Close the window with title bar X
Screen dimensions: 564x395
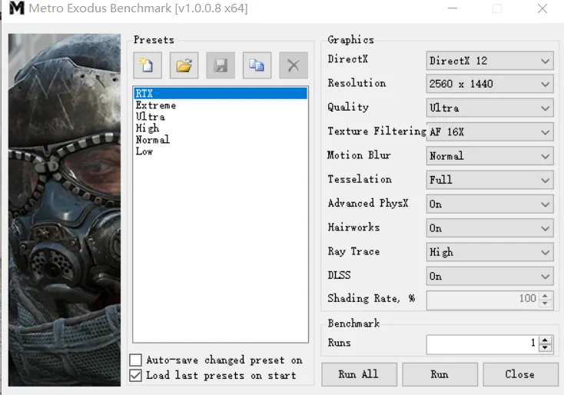coord(542,8)
